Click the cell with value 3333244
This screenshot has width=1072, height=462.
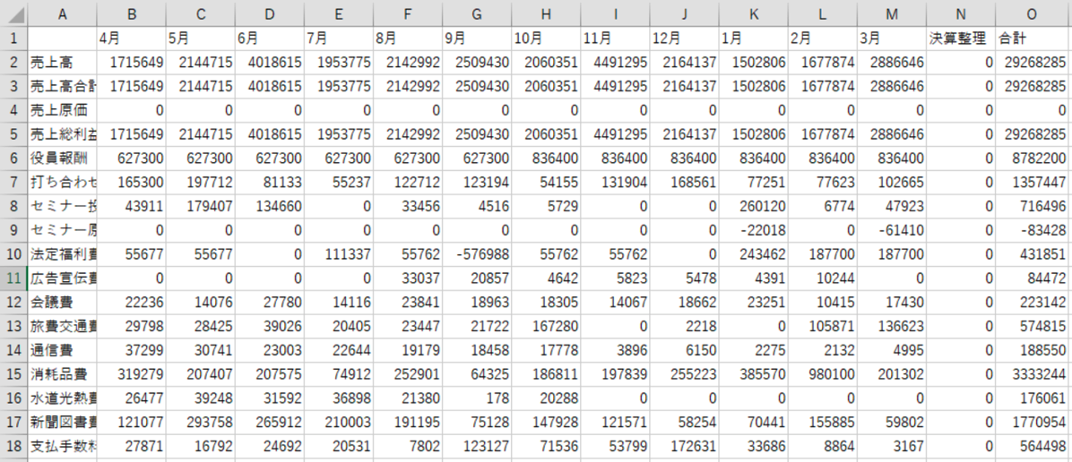pos(1033,375)
